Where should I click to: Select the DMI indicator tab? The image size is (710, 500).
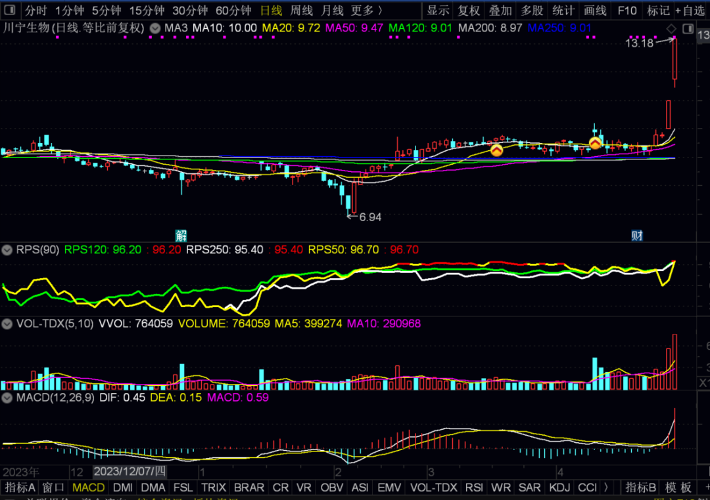pyautogui.click(x=123, y=488)
